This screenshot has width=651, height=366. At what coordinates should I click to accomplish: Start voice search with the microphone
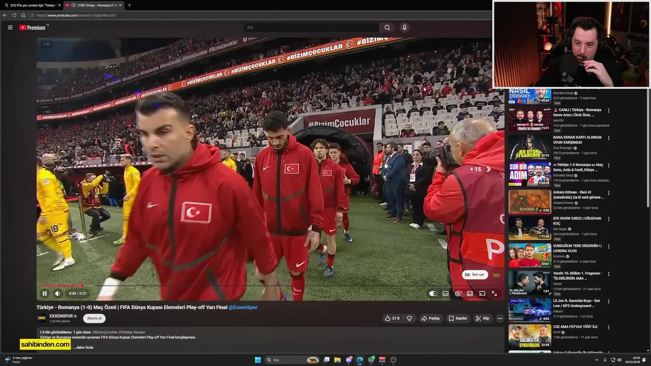[404, 27]
